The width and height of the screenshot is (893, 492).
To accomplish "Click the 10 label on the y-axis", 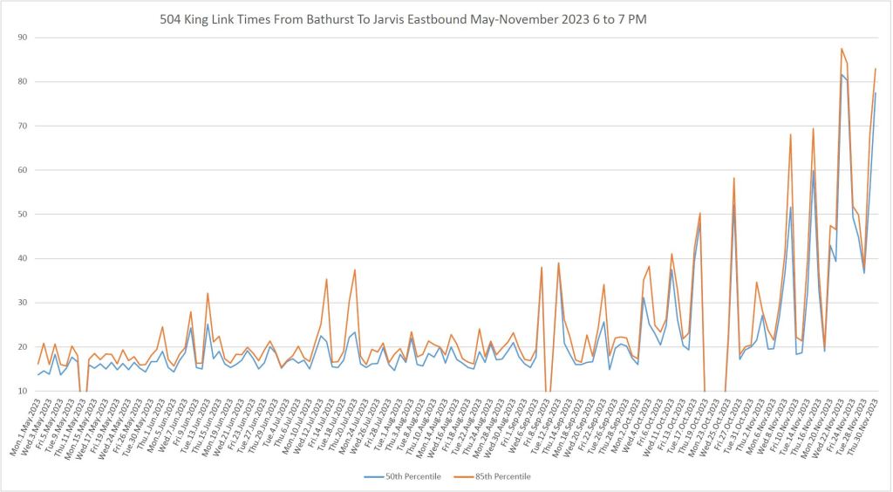I will tap(21, 391).
